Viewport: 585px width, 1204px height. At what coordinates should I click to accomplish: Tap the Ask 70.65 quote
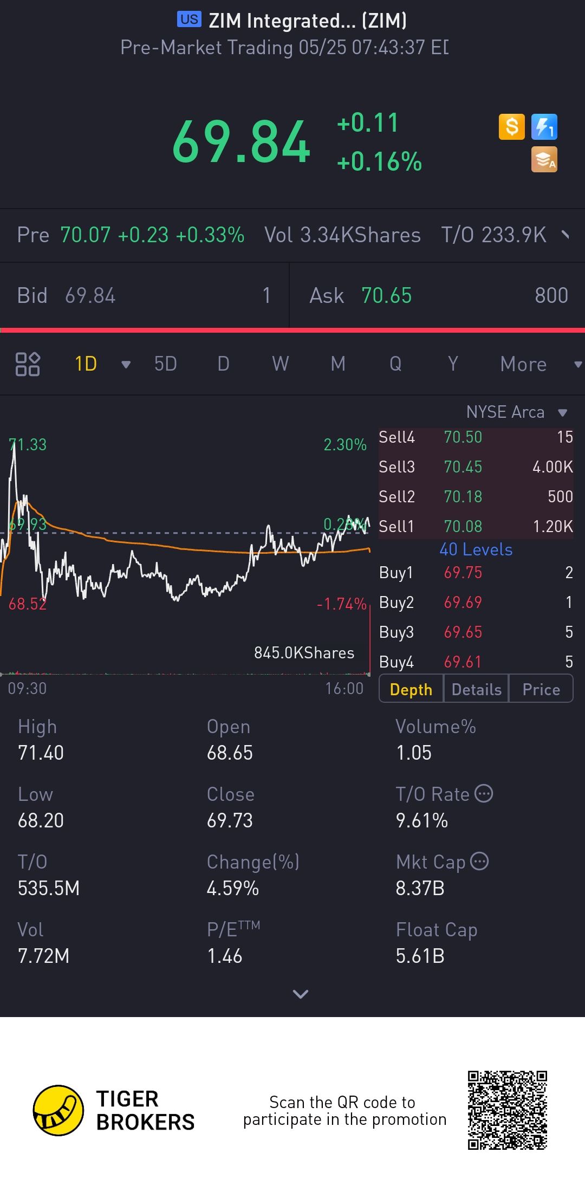438,296
